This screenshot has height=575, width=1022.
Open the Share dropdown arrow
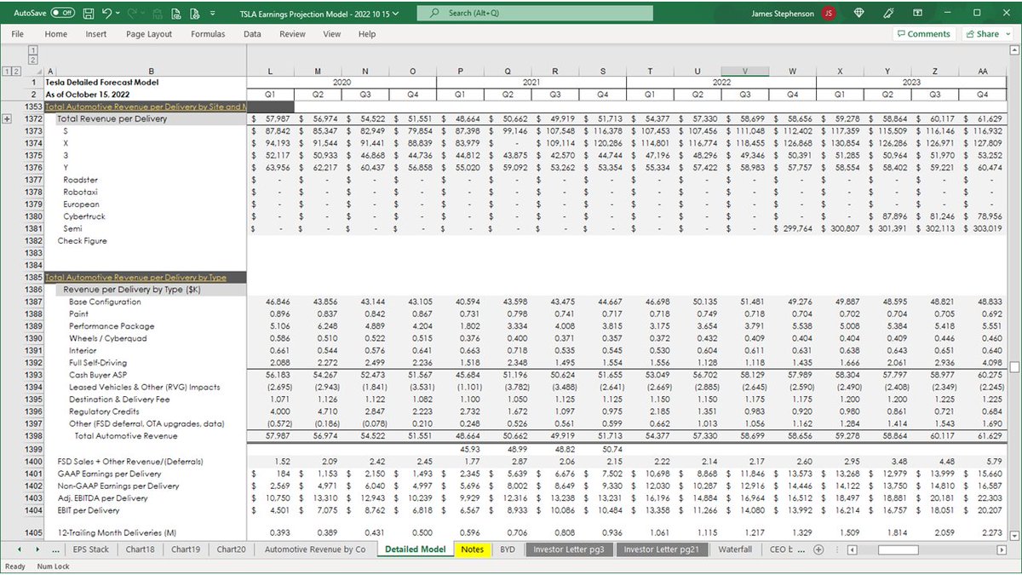click(x=1008, y=34)
